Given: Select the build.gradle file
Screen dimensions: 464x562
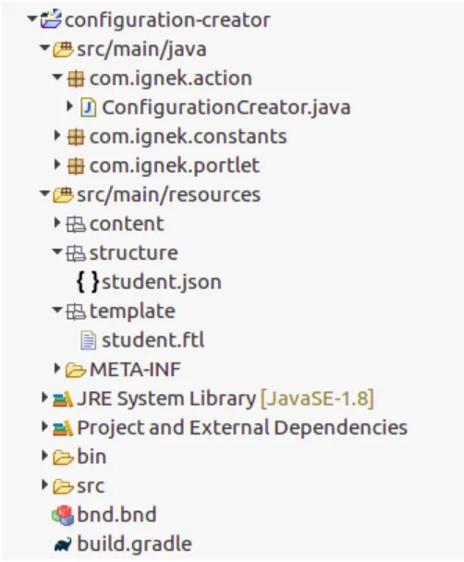Looking at the screenshot, I should point(134,544).
